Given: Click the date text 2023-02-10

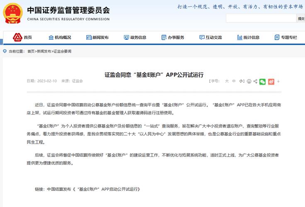Looking at the screenshot, I should [47, 81].
